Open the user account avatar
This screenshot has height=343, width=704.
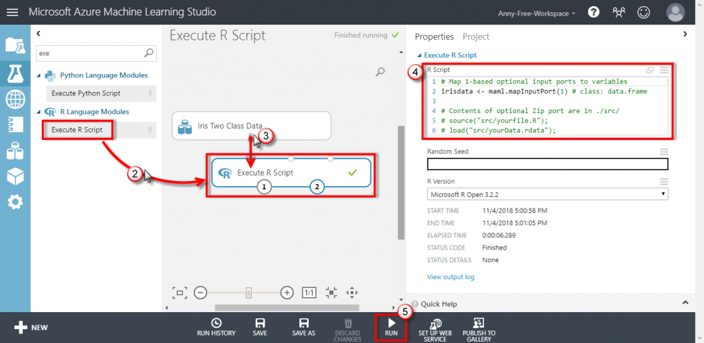pos(675,12)
